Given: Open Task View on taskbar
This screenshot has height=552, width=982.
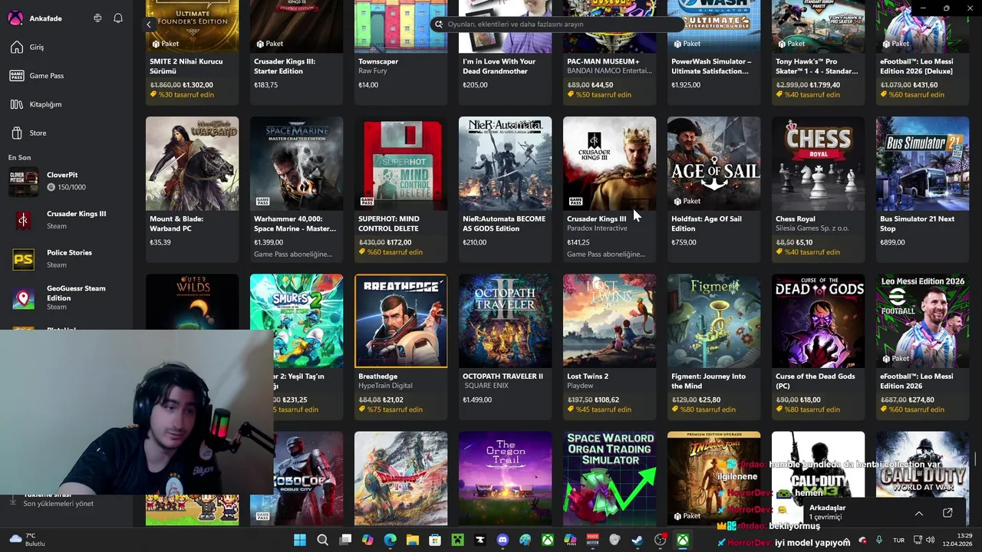Looking at the screenshot, I should (x=345, y=540).
